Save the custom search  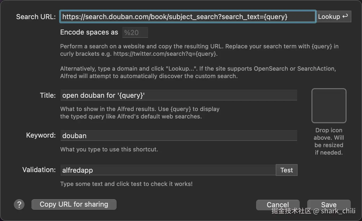point(329,205)
